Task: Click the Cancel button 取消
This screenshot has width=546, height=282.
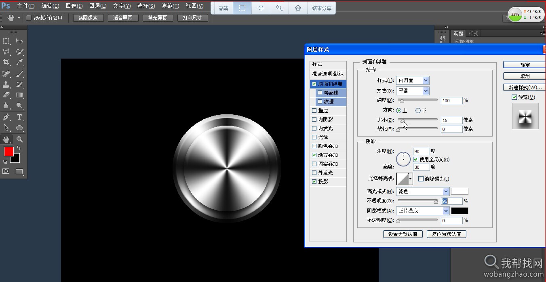Action: click(525, 76)
